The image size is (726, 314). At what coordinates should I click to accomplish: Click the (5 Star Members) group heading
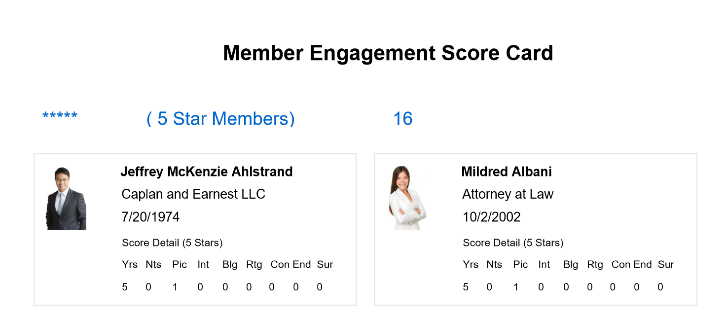[220, 119]
